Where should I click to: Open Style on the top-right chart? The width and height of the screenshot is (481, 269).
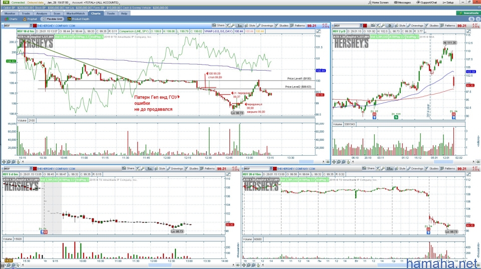coord(400,26)
